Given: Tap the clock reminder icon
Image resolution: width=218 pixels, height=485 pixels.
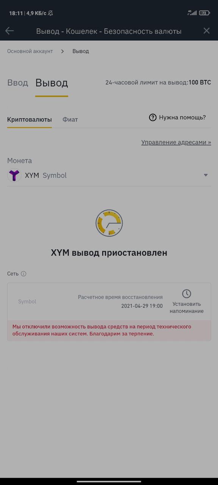Looking at the screenshot, I should pyautogui.click(x=187, y=294).
